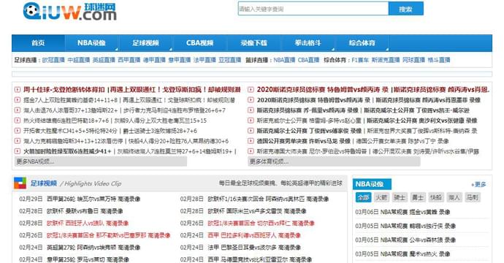Image resolution: width=504 pixels, height=263 pixels.
Task: Click play icon beside 开拓者大胜魔术 row
Action: coord(18,131)
